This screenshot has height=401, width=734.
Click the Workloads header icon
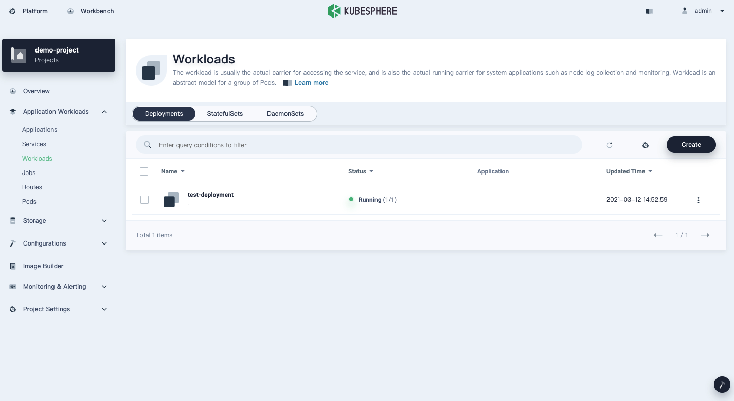[x=151, y=71]
